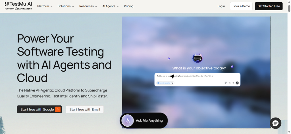Click the small microphone icon in prompt box

[233, 83]
